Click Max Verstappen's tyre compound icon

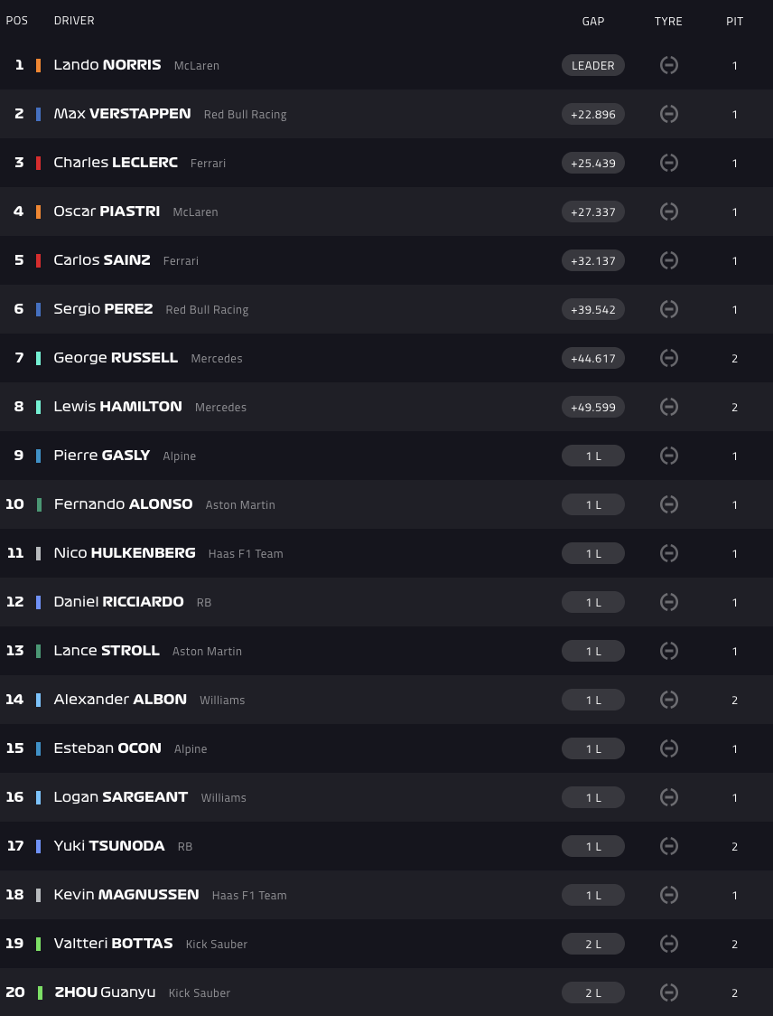669,114
